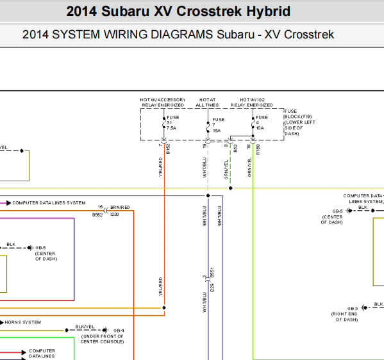The image size is (384, 360).
Task: Click pin number '19' under FUSE 7
Action: point(205,146)
